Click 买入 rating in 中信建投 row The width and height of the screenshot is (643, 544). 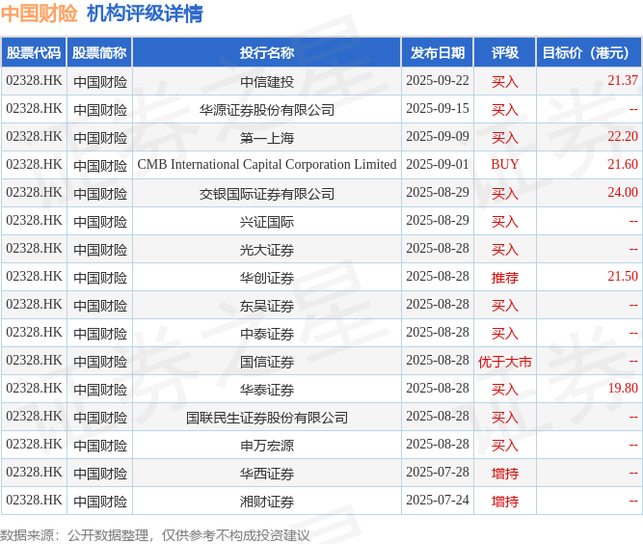pos(505,82)
